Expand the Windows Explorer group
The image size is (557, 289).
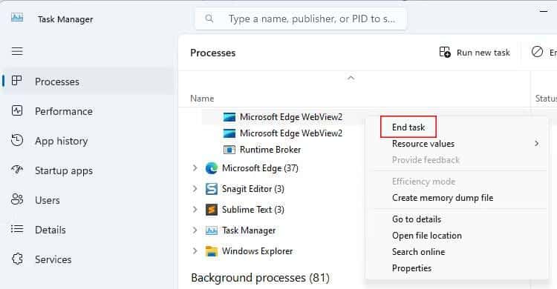(x=195, y=250)
